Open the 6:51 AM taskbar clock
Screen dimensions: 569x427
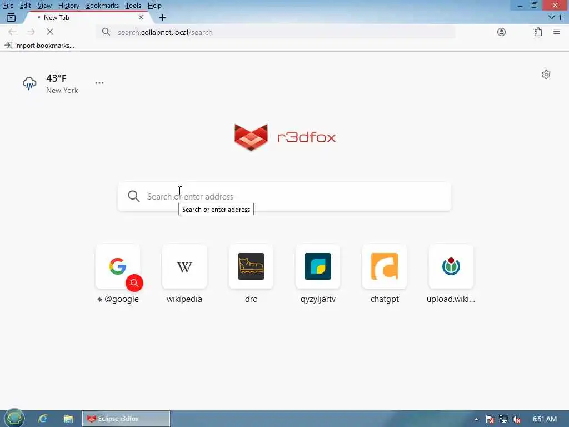pyautogui.click(x=545, y=419)
